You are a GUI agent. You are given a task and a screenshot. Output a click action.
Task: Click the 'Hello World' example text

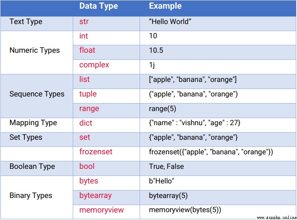coord(170,22)
